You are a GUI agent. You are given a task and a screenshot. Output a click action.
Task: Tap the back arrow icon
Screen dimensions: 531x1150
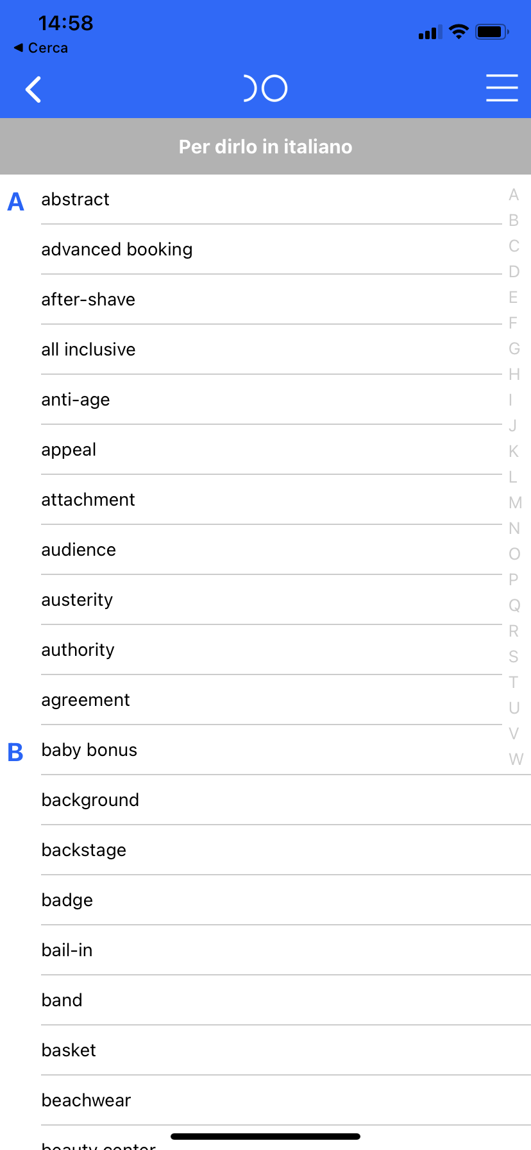pyautogui.click(x=33, y=89)
